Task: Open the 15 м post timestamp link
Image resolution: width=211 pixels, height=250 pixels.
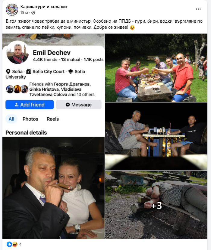Action: click(x=24, y=13)
